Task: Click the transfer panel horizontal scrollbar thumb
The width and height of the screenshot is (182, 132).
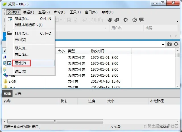Action: pos(55,121)
